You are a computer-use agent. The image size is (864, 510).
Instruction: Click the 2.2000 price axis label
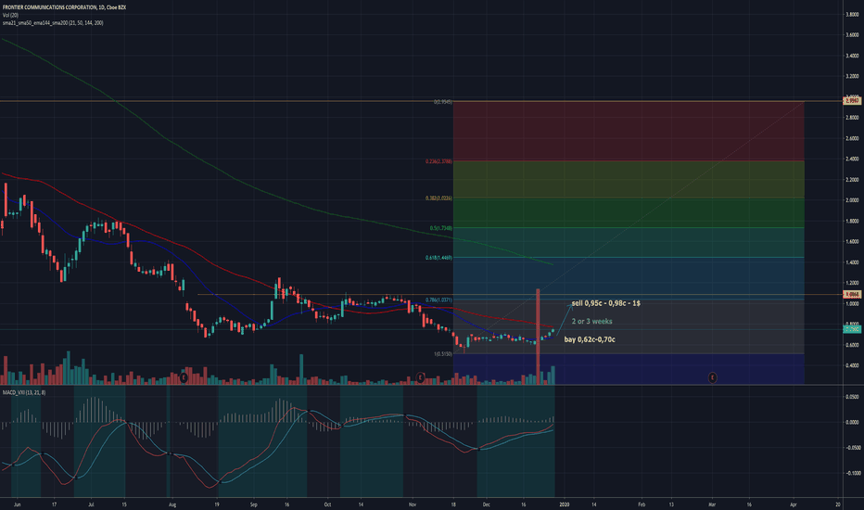[853, 180]
